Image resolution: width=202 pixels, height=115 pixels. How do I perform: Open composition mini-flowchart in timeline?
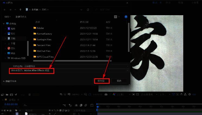point(64,105)
